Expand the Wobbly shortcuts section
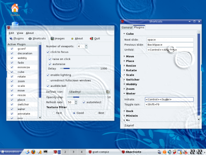 [x=124, y=84]
